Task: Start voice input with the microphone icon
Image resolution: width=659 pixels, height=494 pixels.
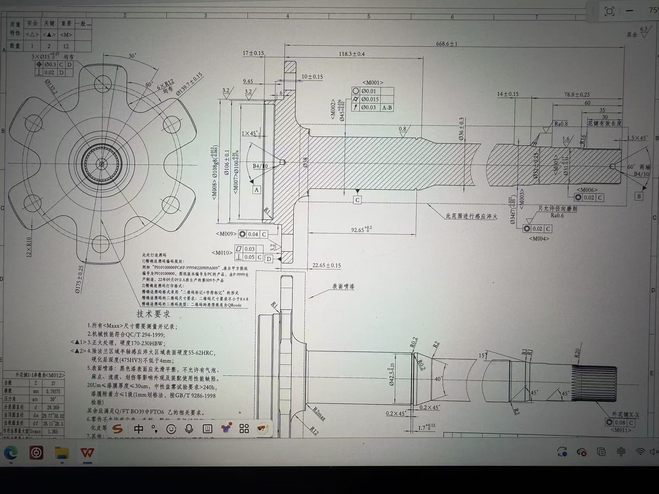Action: (x=189, y=429)
